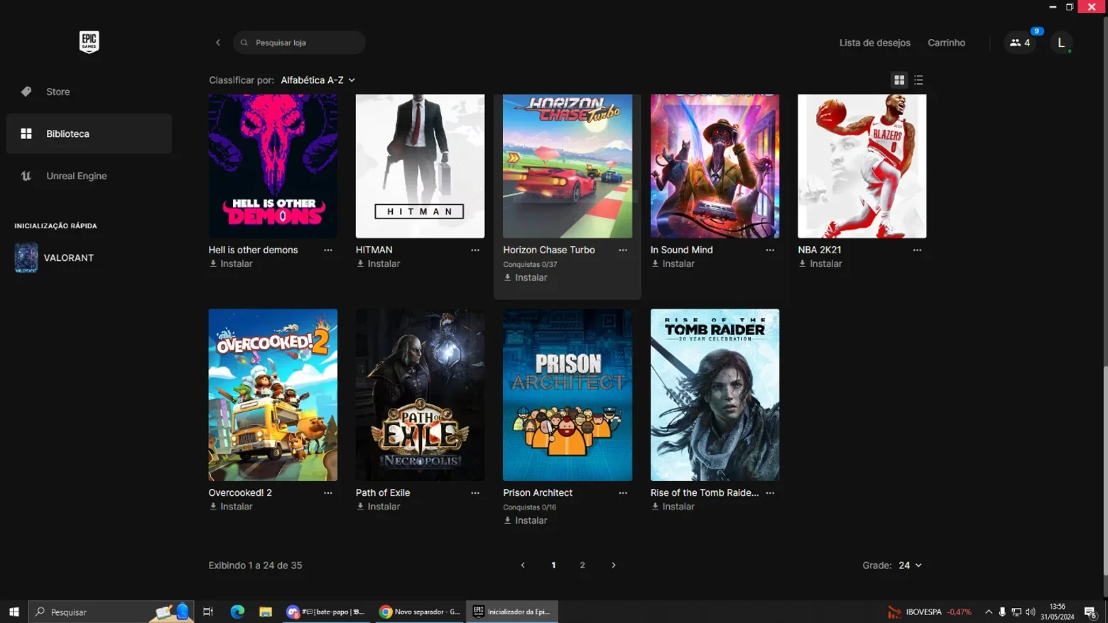Open volume control in system tray
Viewport: 1108px width, 623px height.
point(1030,612)
